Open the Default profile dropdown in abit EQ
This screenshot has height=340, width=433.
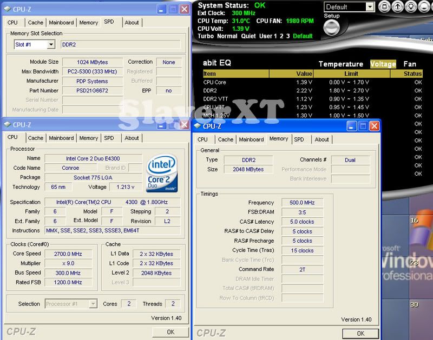(369, 7)
